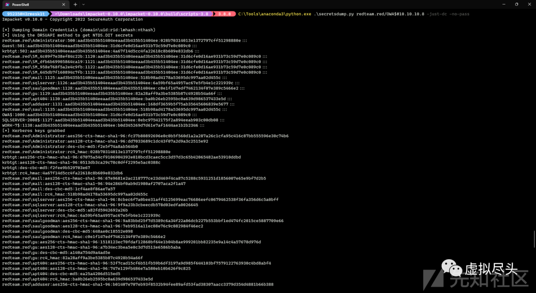Screen dimensions: 536x293
Task: Click the sqlserver:aes256-cts-hmac-sha1-96 key line
Action: [140, 199]
